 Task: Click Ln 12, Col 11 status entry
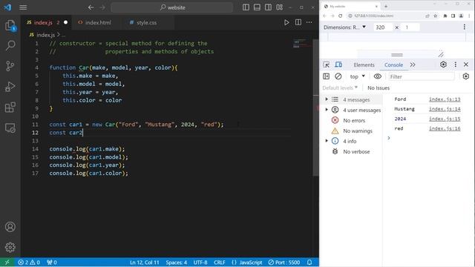click(x=145, y=262)
